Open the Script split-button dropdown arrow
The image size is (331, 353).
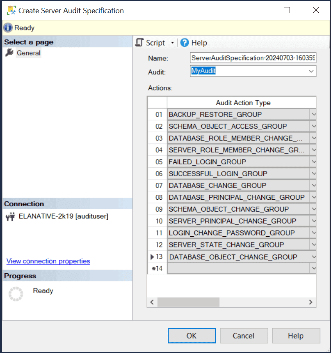[172, 42]
